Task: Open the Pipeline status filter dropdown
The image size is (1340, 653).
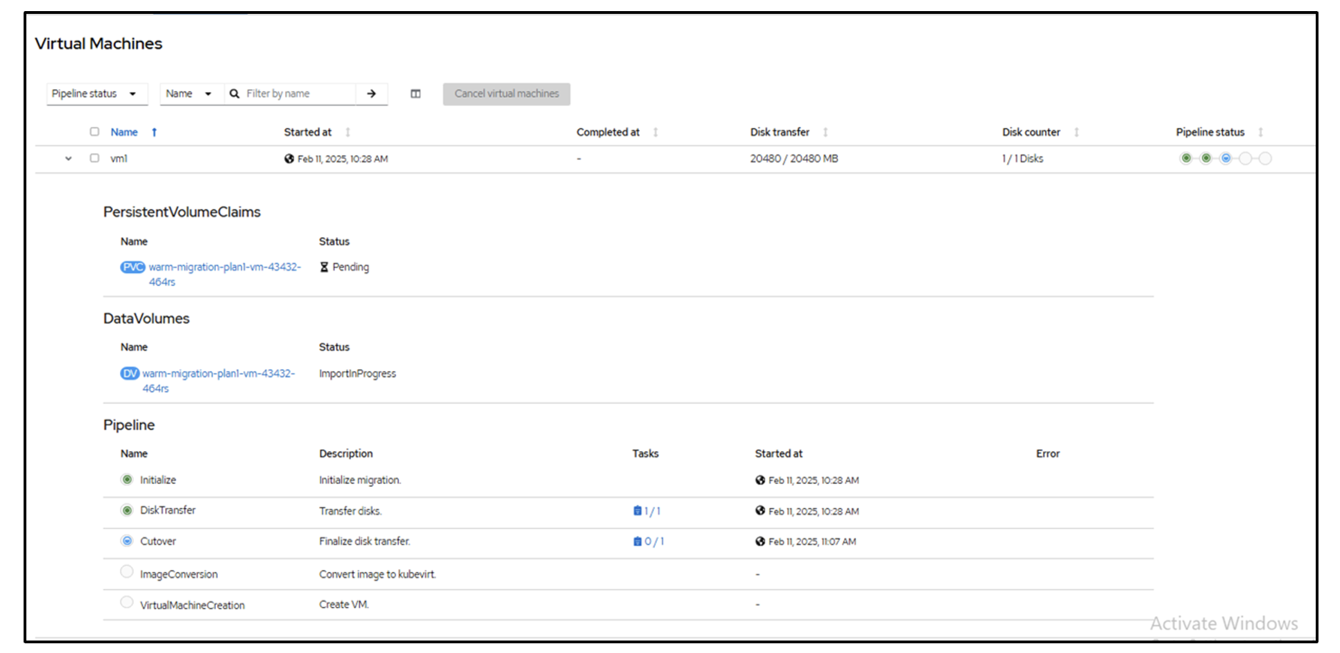Action: click(x=97, y=94)
